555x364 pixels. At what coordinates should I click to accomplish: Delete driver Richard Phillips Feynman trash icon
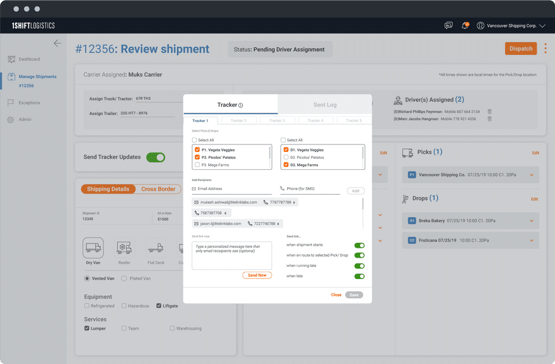[490, 112]
